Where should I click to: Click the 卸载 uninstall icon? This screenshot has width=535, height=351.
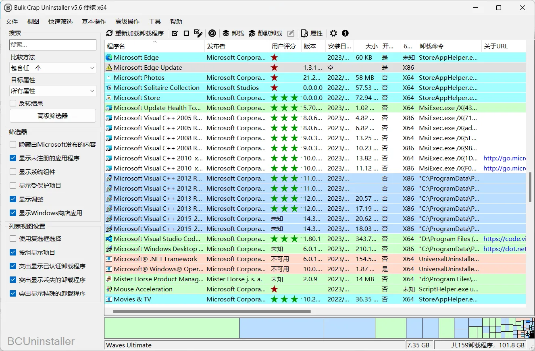(x=225, y=33)
